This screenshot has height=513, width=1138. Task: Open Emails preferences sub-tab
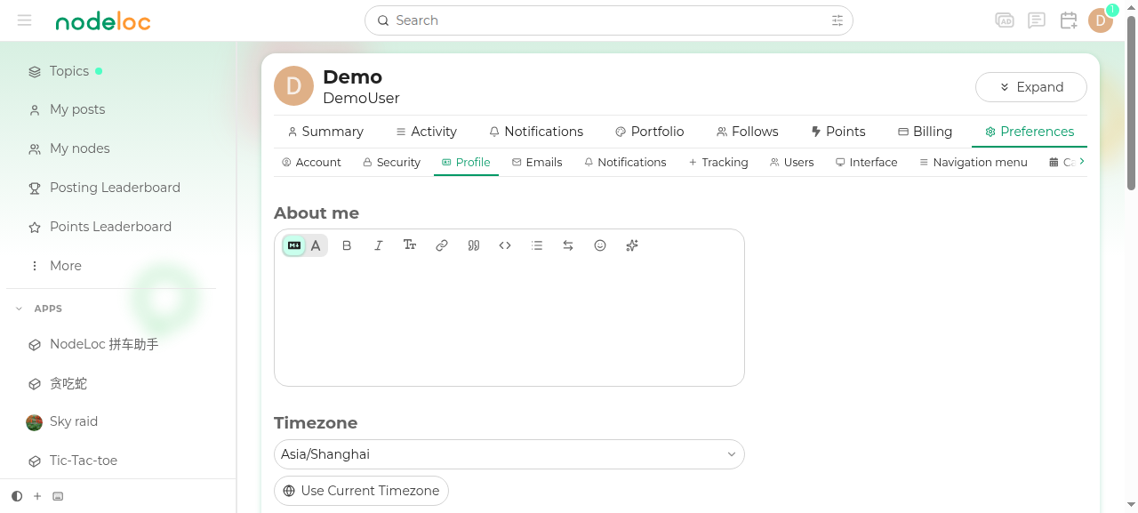pos(537,163)
